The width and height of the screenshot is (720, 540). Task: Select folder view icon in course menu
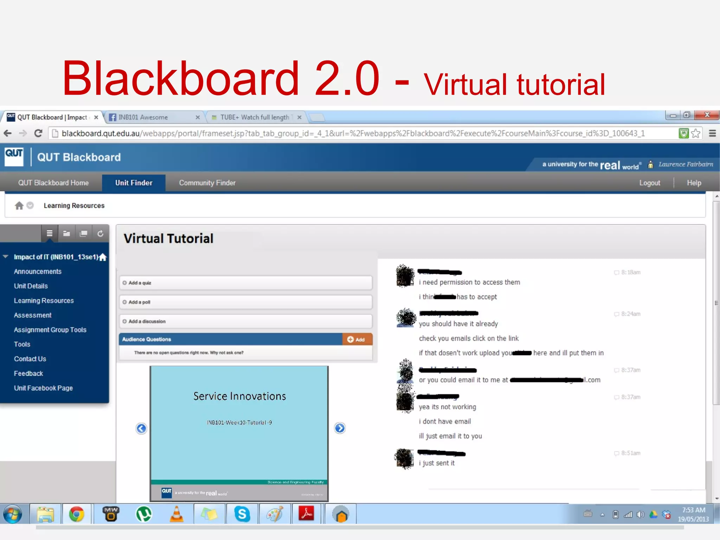click(x=66, y=233)
